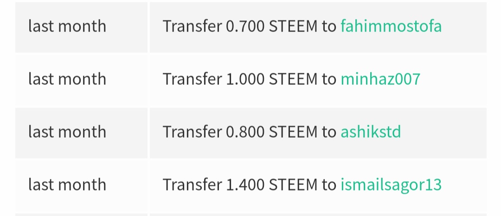Click the STEEM label in the ismailsagor13 row

pyautogui.click(x=293, y=185)
